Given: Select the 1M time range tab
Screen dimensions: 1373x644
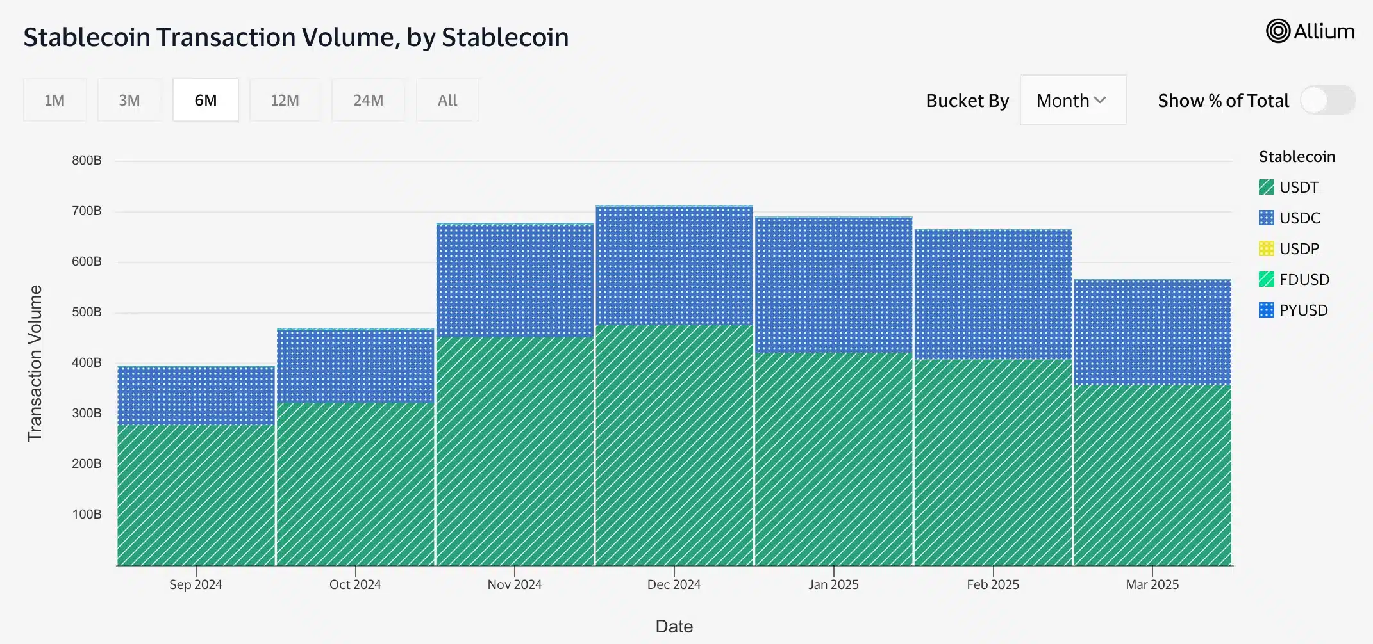Looking at the screenshot, I should click(54, 101).
